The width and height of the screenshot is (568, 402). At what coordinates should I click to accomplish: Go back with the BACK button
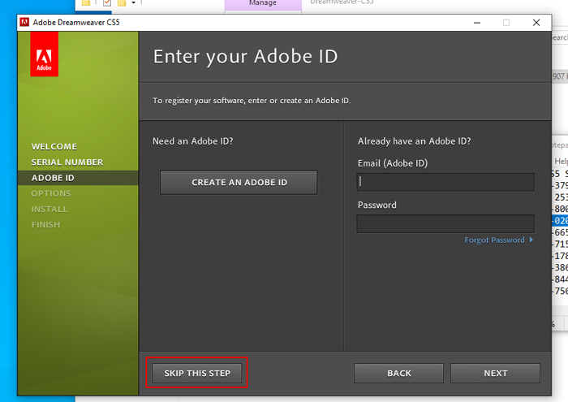399,373
